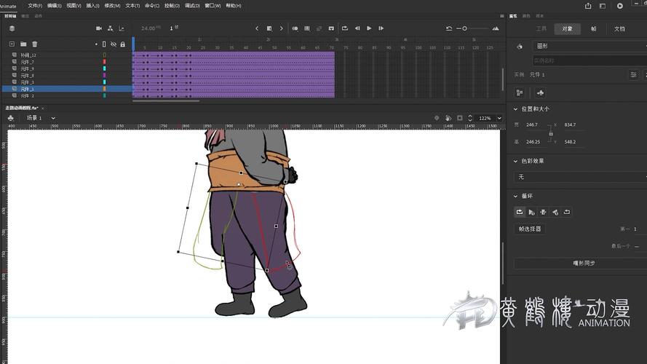Screen dimensions: 647x364
Task: Click the swap symbol icon next to 元件 1
Action: 633,75
